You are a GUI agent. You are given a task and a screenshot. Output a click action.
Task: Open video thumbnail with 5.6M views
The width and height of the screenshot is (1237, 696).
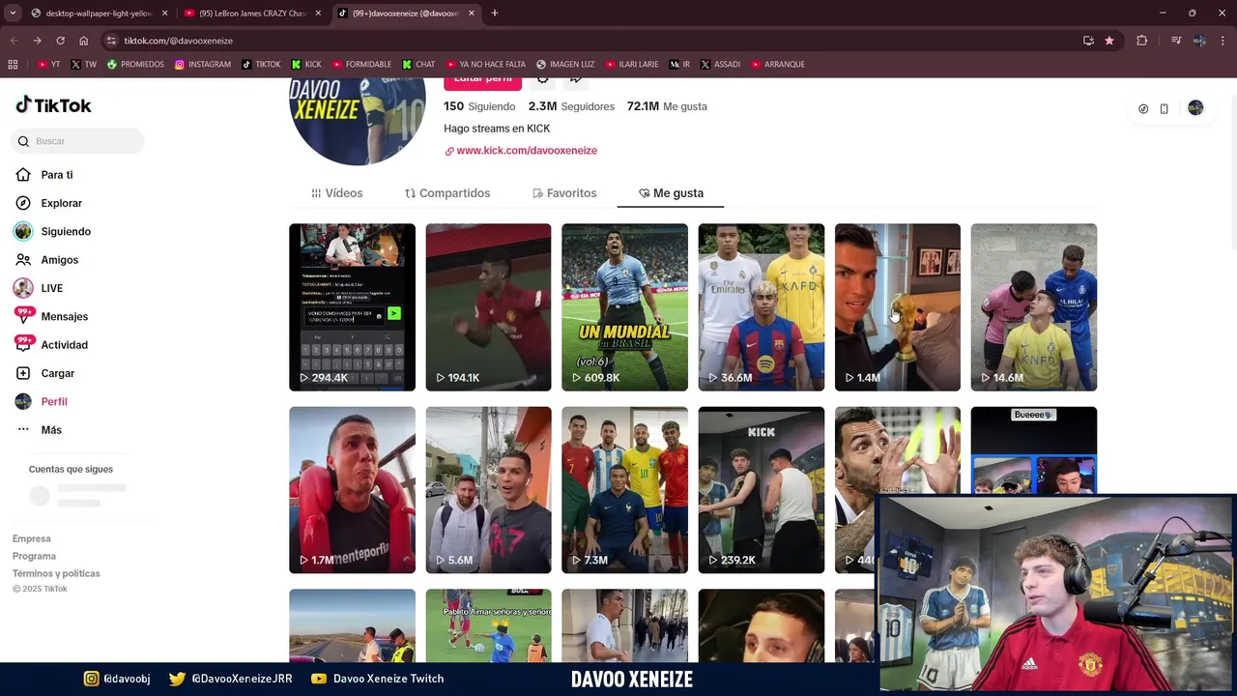coord(488,490)
